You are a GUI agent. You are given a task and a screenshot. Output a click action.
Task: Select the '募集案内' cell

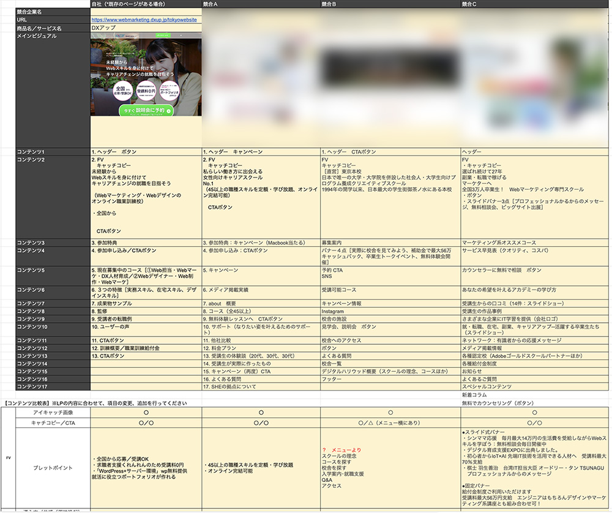[x=390, y=243]
